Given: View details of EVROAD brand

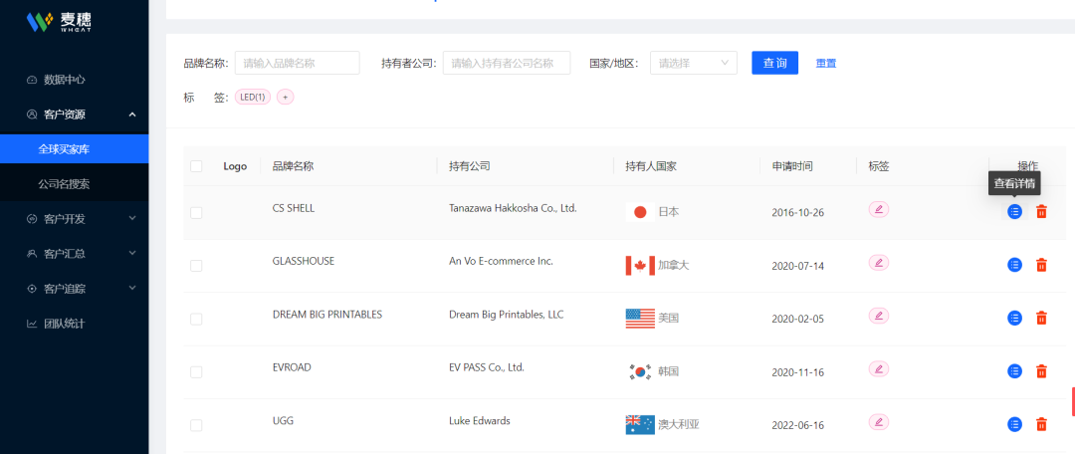Looking at the screenshot, I should [1014, 371].
